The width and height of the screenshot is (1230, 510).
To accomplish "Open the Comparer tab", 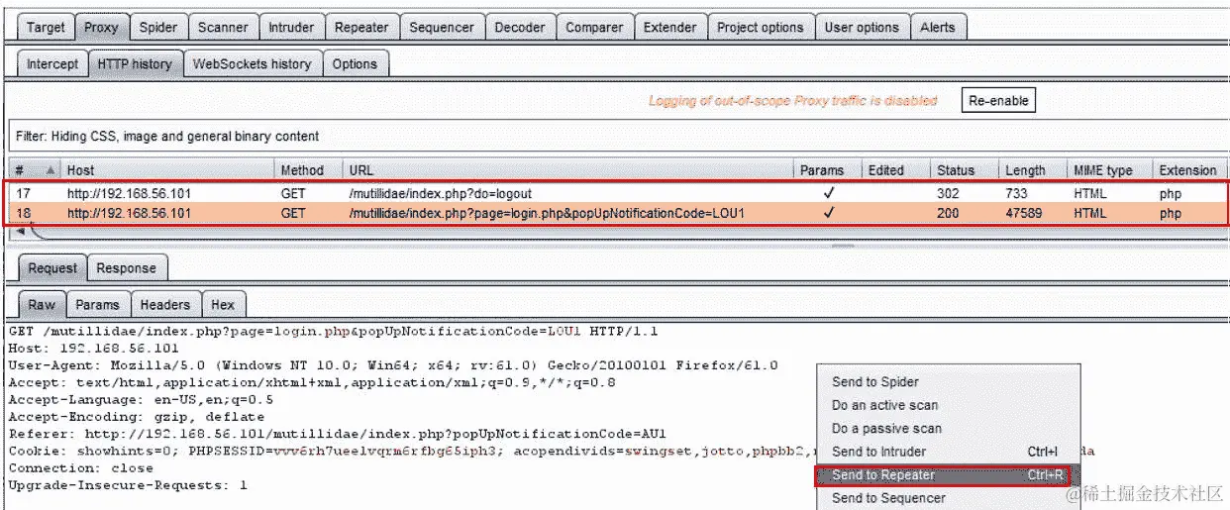I will [594, 27].
